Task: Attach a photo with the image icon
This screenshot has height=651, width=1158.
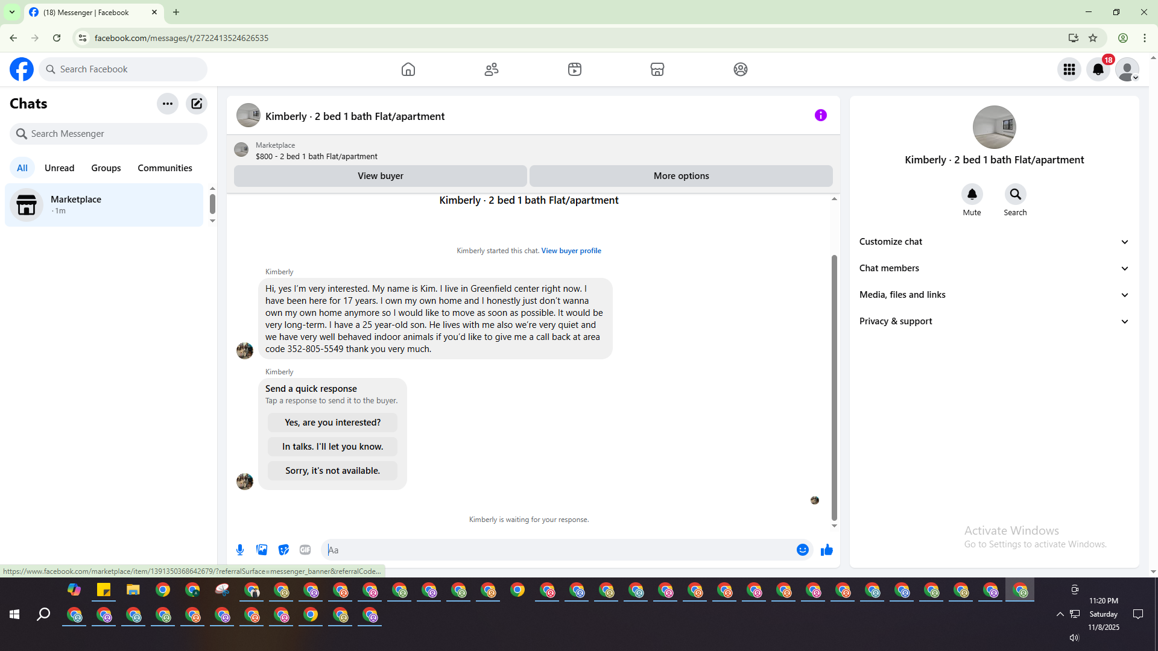Action: (262, 550)
